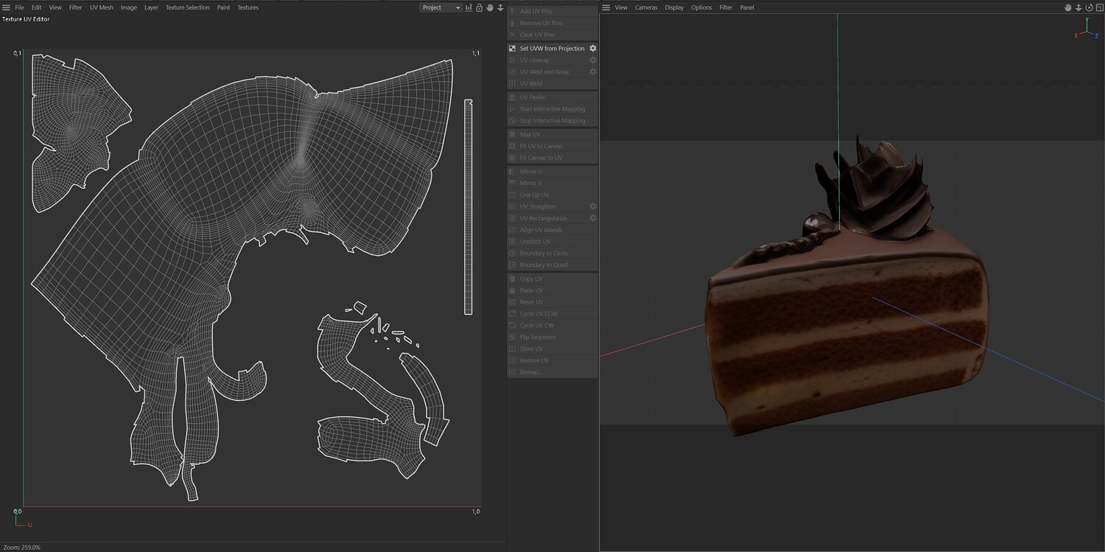Image resolution: width=1105 pixels, height=552 pixels.
Task: Click the viewport layout toggle icon
Action: [1099, 7]
